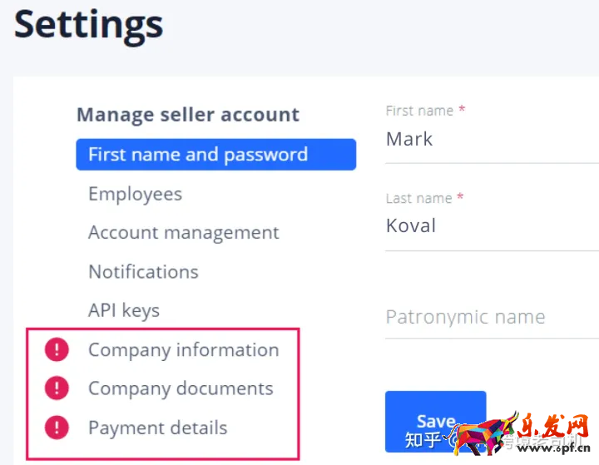Click the alert icon beside Company information

pyautogui.click(x=57, y=350)
